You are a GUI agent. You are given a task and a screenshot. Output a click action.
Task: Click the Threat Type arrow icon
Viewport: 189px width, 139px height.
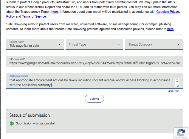[x=119, y=44]
